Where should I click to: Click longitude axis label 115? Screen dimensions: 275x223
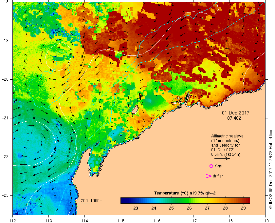pyautogui.click(x=121, y=221)
